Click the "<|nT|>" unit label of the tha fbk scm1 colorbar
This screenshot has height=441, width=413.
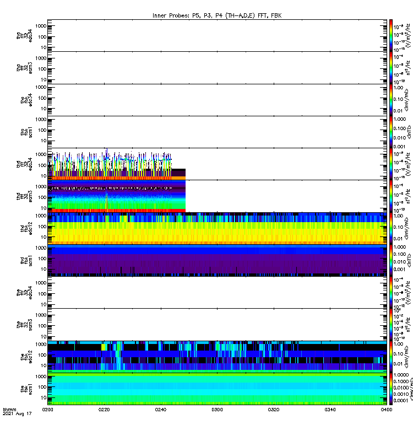409,132
